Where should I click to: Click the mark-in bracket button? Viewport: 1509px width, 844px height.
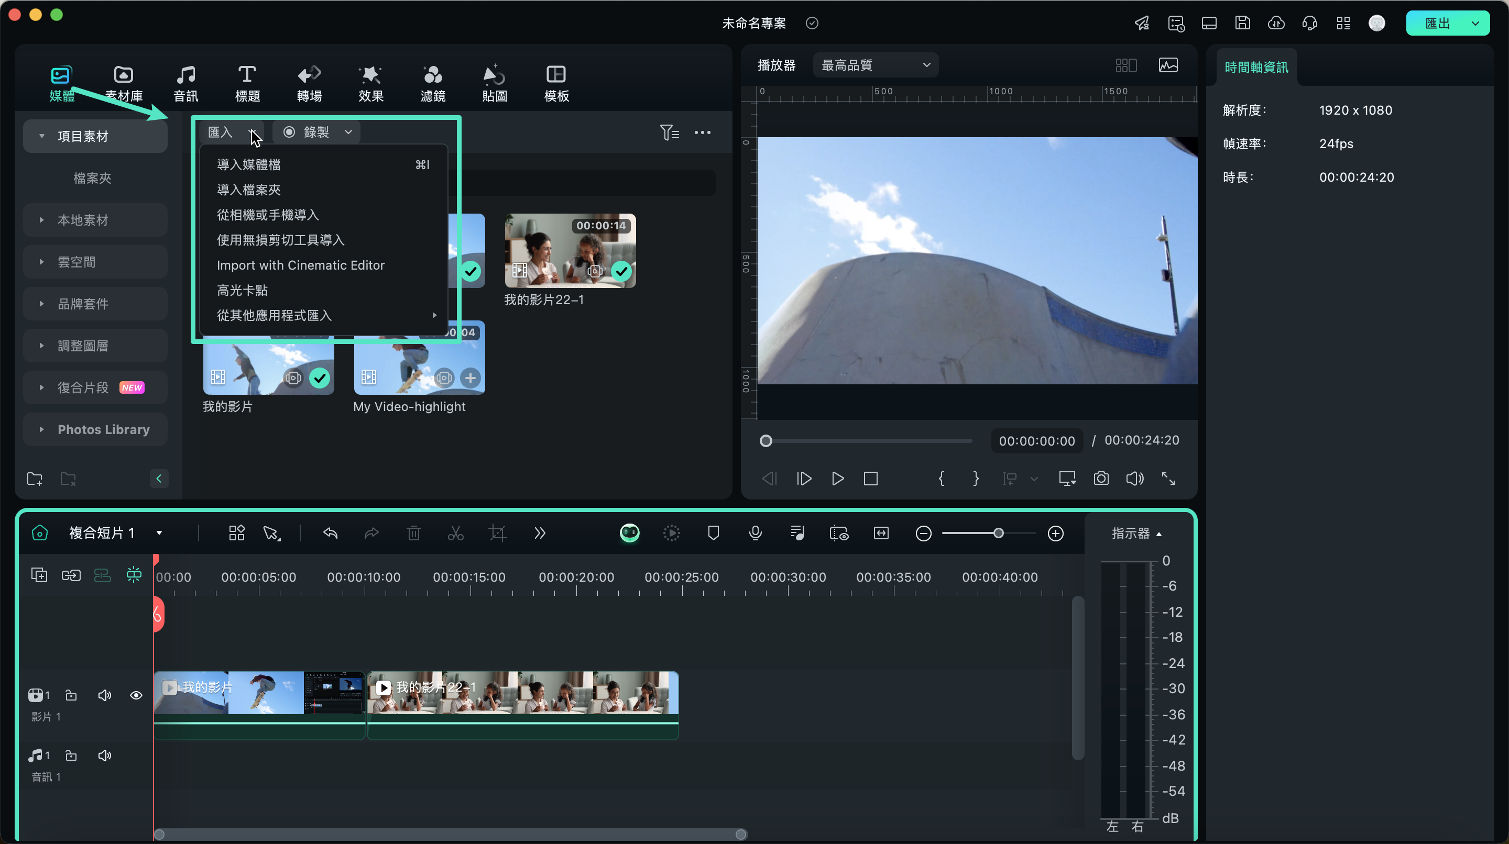942,478
